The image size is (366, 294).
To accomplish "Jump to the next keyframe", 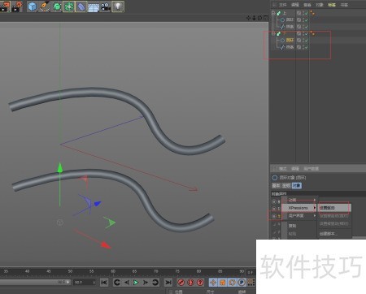I will click(155, 283).
